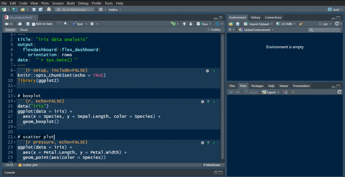Open recent files dropdown arrow
The width and height of the screenshot is (345, 177).
click(28, 10)
